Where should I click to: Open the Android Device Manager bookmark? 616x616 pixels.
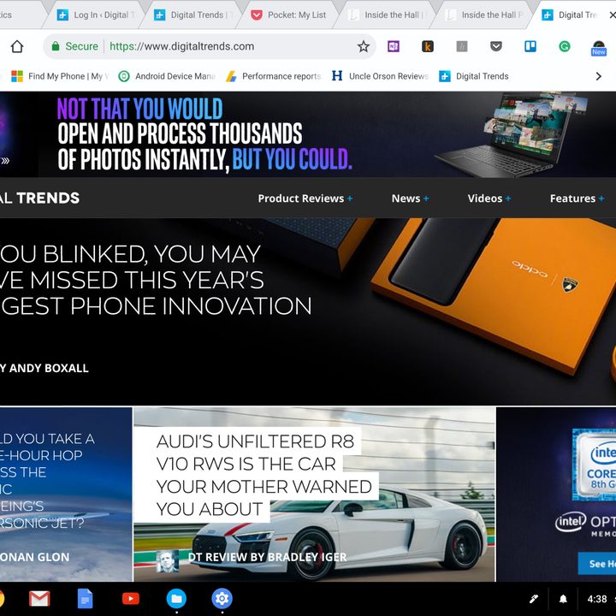167,76
